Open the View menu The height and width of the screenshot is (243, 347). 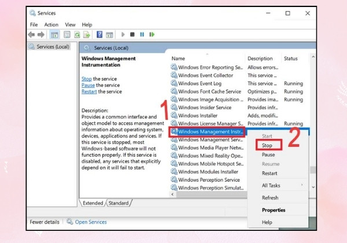pyautogui.click(x=70, y=24)
